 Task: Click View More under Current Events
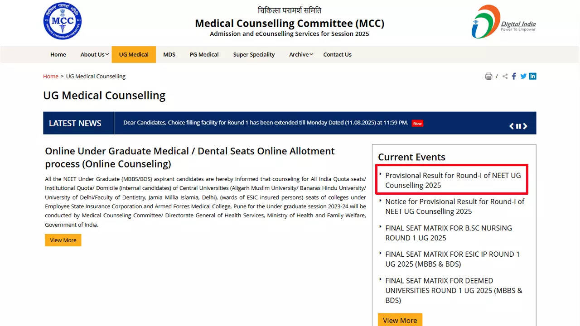pyautogui.click(x=400, y=320)
